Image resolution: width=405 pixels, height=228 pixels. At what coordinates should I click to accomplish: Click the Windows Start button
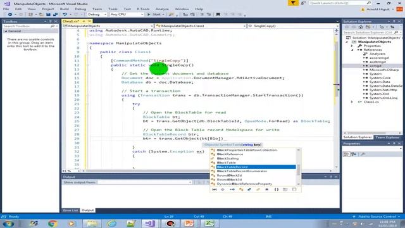(x=8, y=224)
